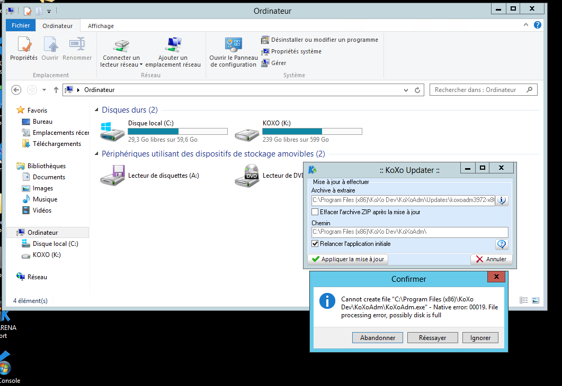
Task: Click the quick access properties icon in title bar
Action: coord(28,11)
